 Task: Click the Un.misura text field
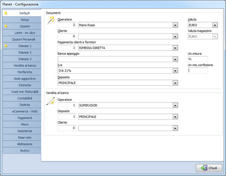[x=198, y=59]
